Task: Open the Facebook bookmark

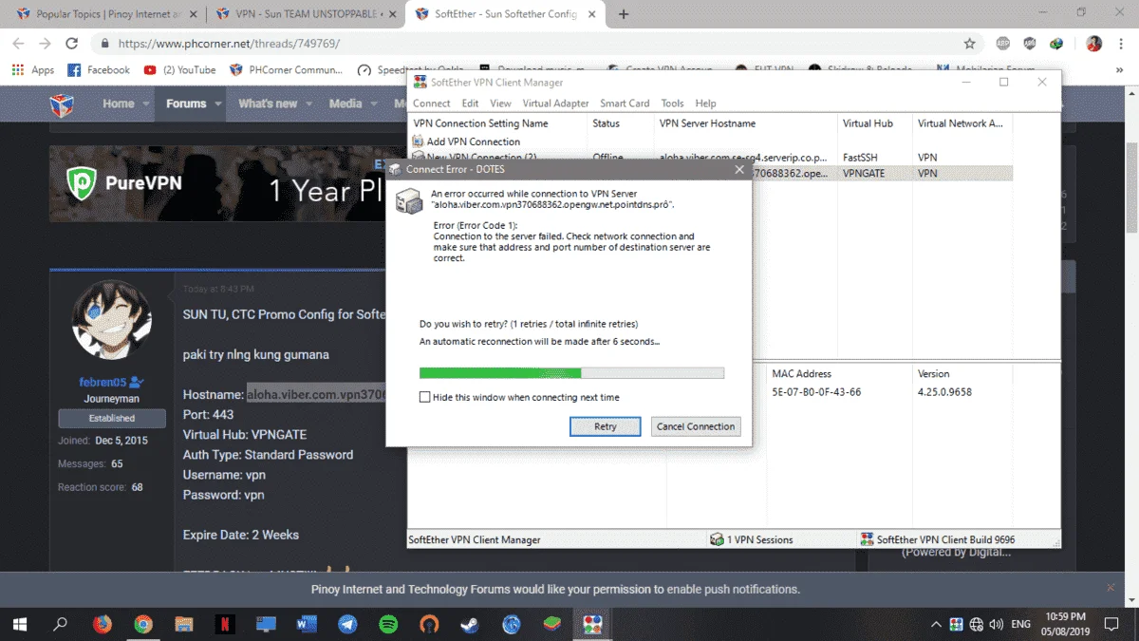Action: [99, 70]
